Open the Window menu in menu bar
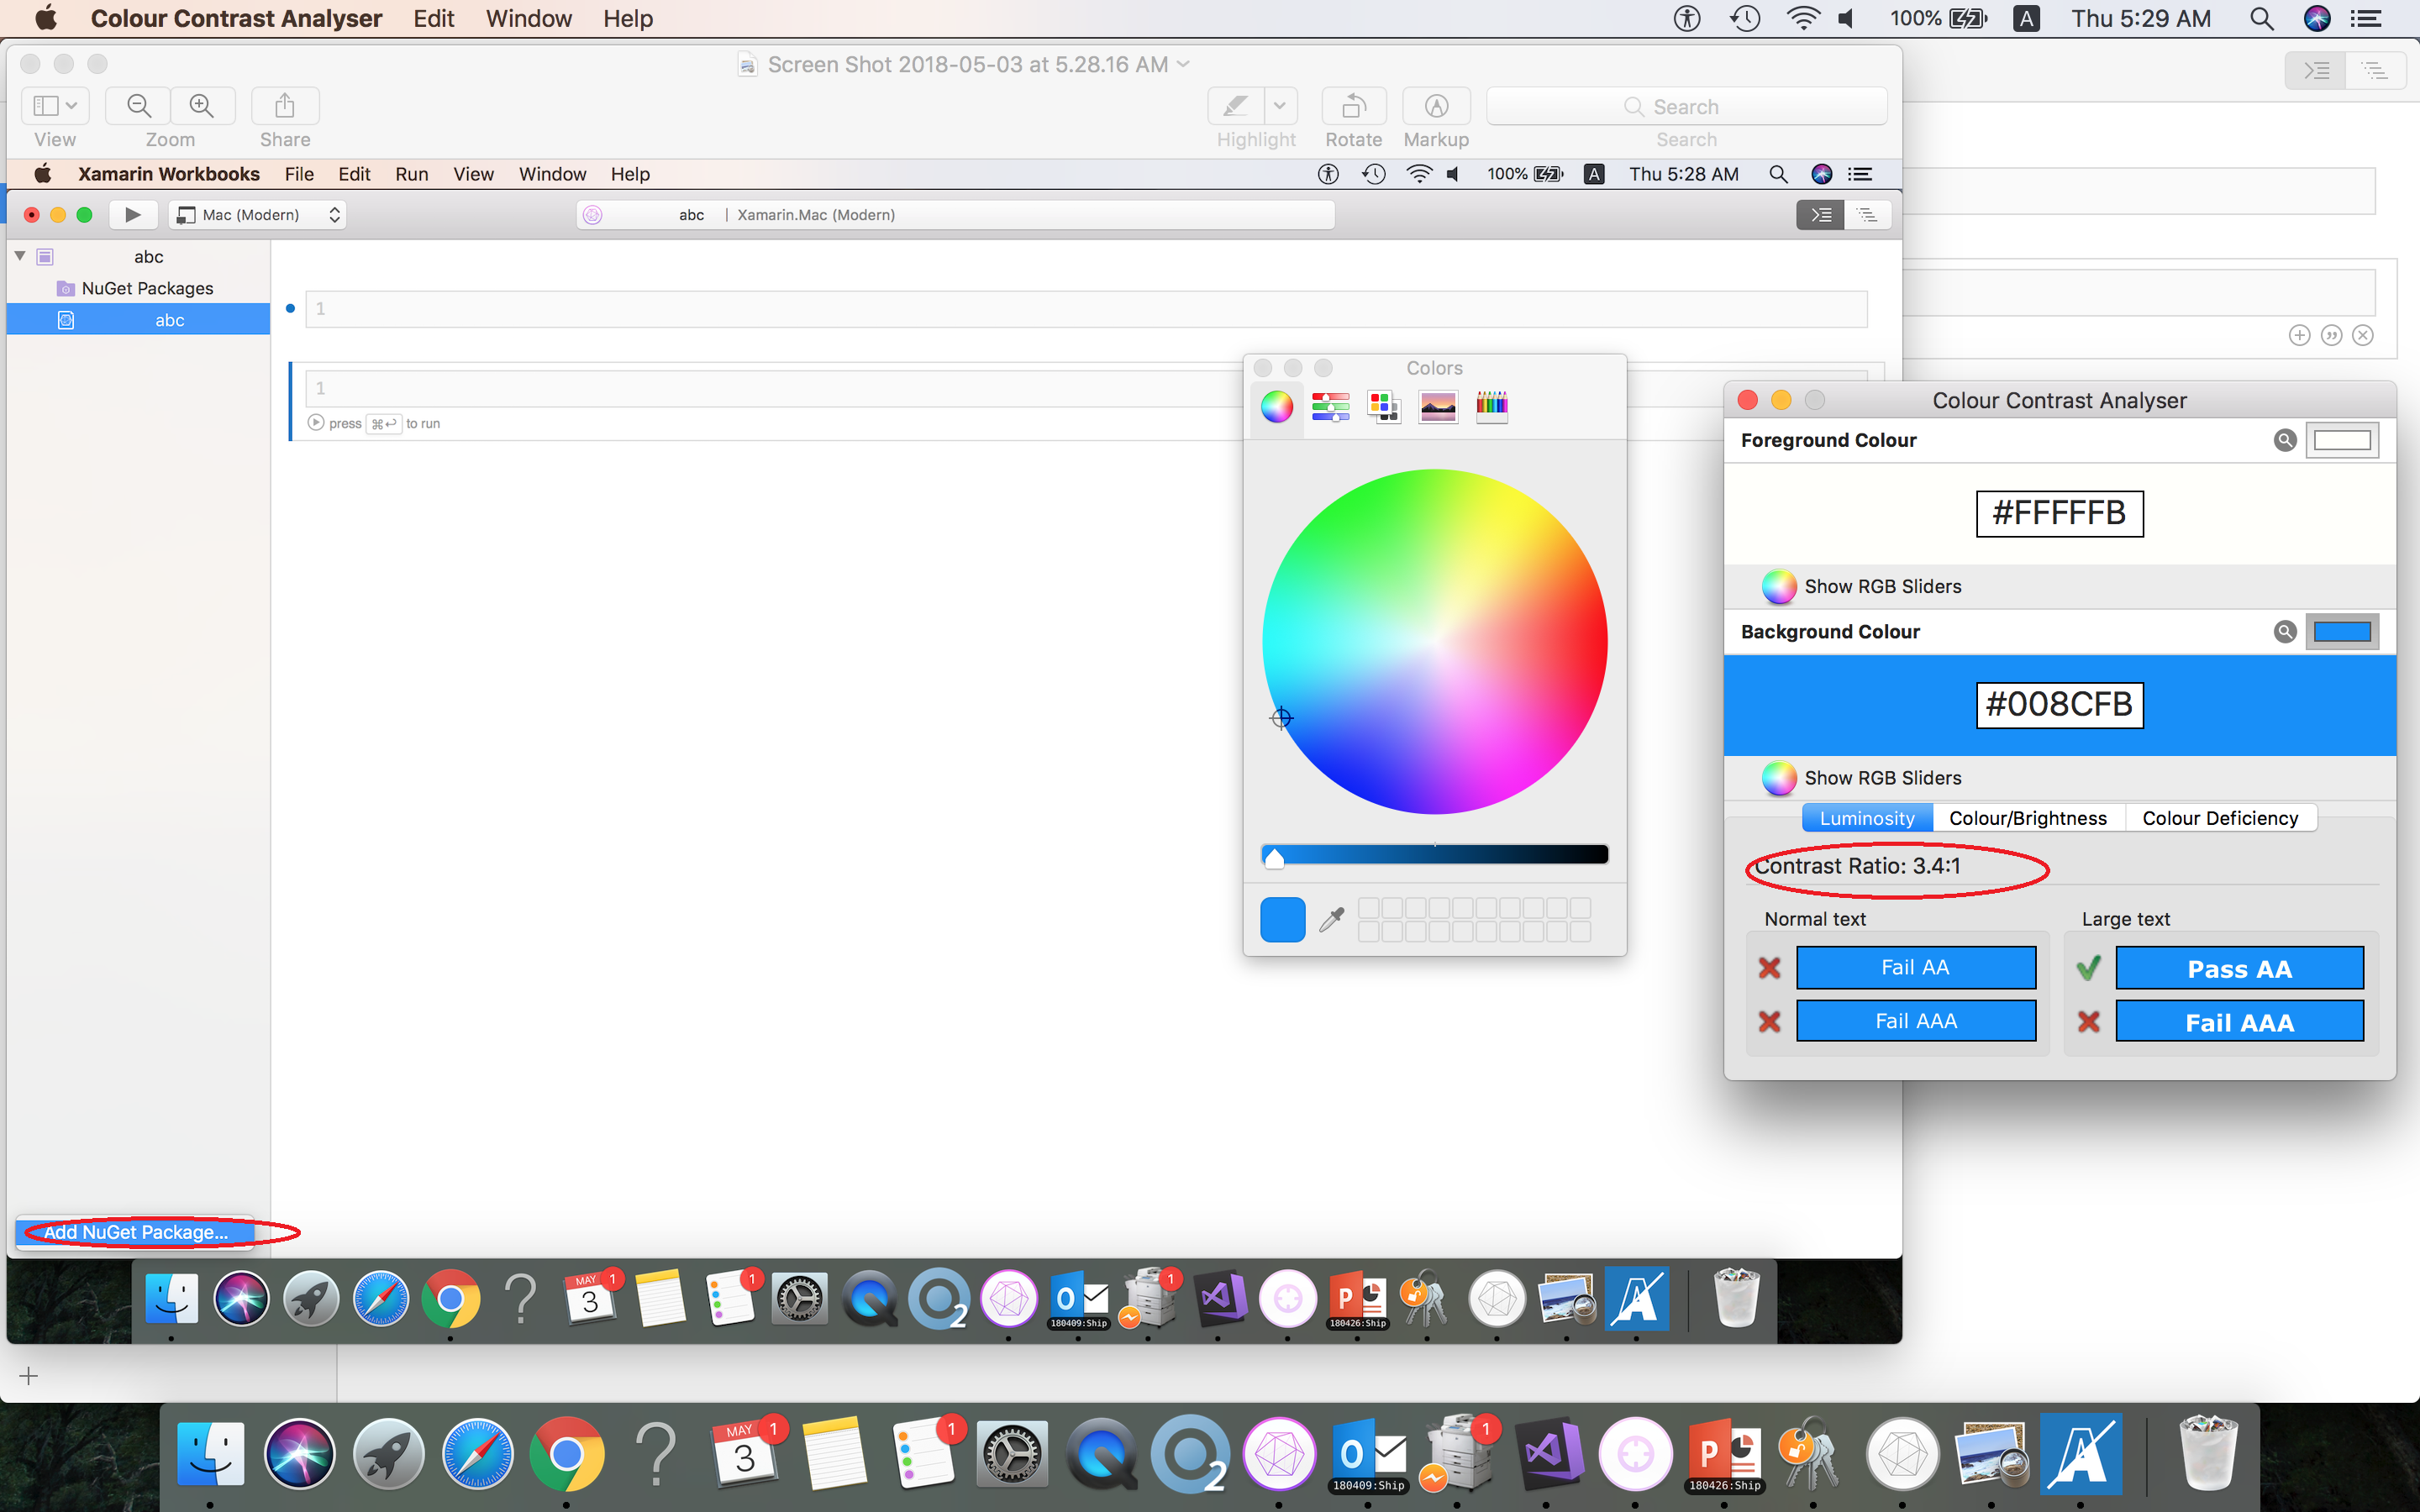The image size is (2420, 1512). (x=528, y=18)
